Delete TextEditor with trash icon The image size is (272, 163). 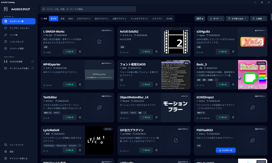(x=80, y=117)
